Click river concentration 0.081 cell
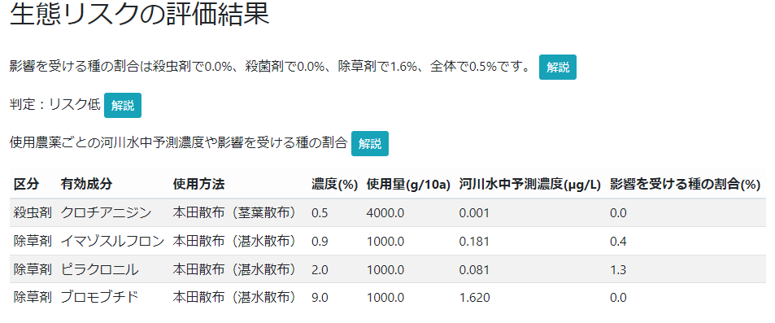The image size is (775, 323). (474, 269)
